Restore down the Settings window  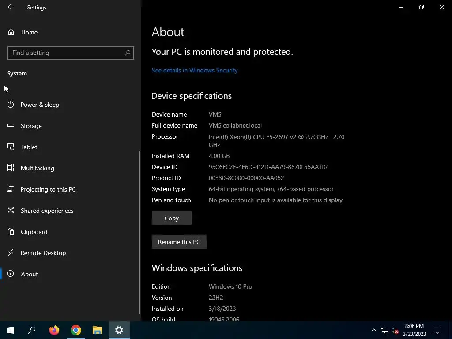(x=422, y=7)
